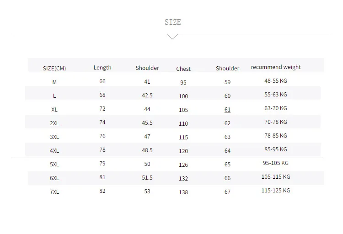Select the 2XL size label
This screenshot has height=234, width=343.
(x=54, y=123)
